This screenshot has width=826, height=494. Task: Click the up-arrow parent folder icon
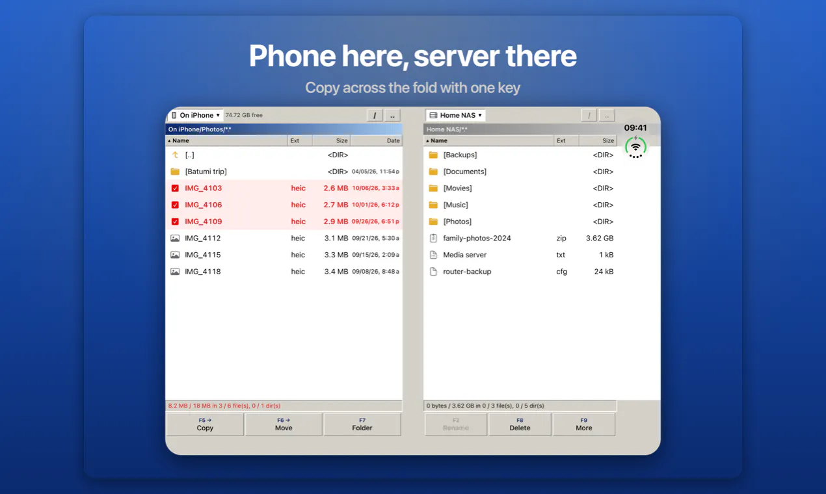175,155
